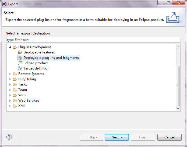Click the Eclipse product icon
The width and height of the screenshot is (187, 147).
(x=20, y=63)
